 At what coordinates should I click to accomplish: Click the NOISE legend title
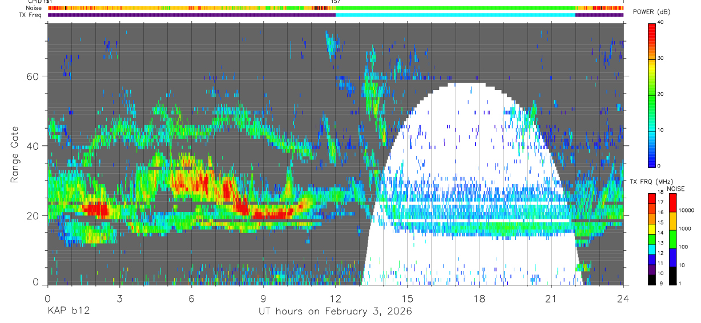[675, 188]
